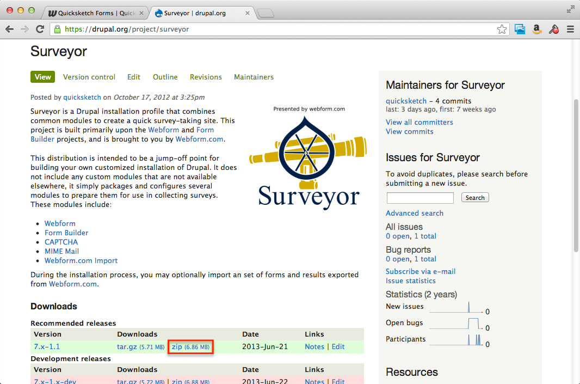Go back with the browser back arrow
Image resolution: width=580 pixels, height=384 pixels.
point(10,29)
